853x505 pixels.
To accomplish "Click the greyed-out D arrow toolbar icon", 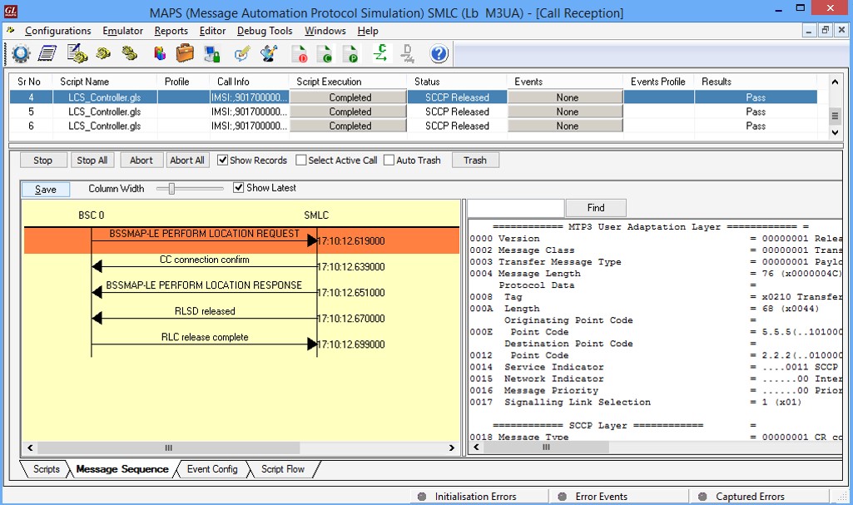I will click(x=407, y=53).
